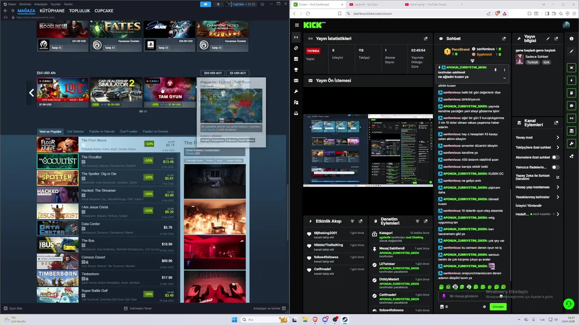This screenshot has height=325, width=579.
Task: Select Çok Satanlar tab in Steam
Action: pos(75,132)
